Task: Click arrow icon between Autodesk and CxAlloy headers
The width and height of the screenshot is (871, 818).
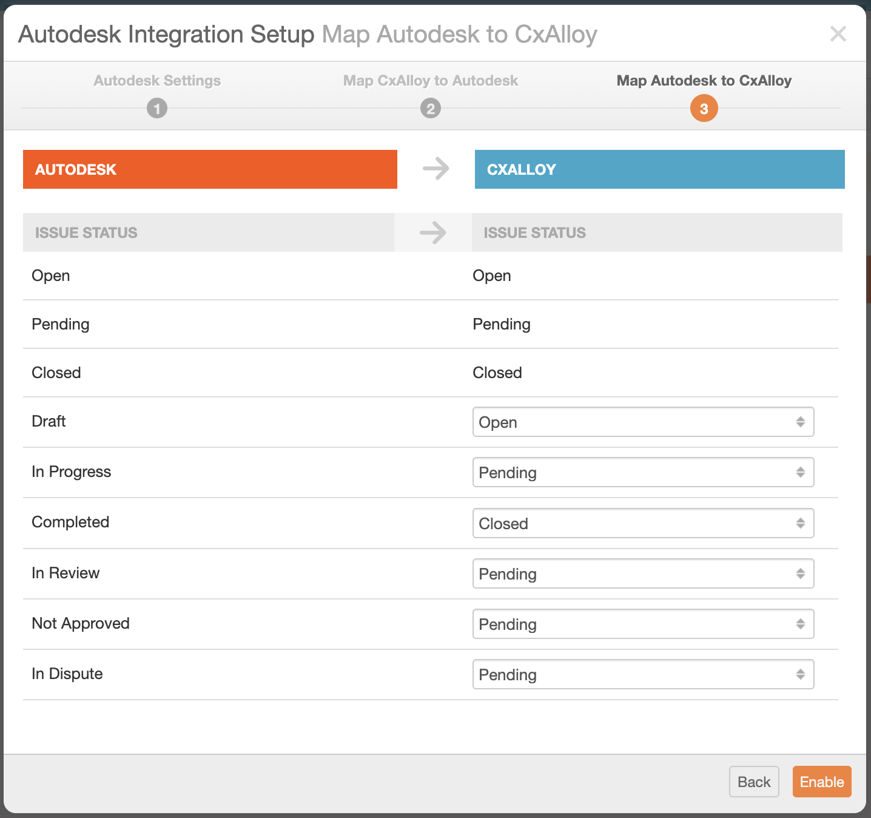Action: click(435, 169)
